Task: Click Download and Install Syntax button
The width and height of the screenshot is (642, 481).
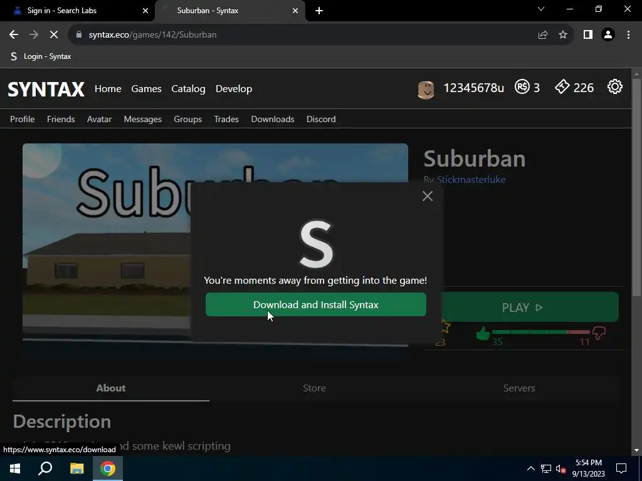Action: pyautogui.click(x=316, y=305)
